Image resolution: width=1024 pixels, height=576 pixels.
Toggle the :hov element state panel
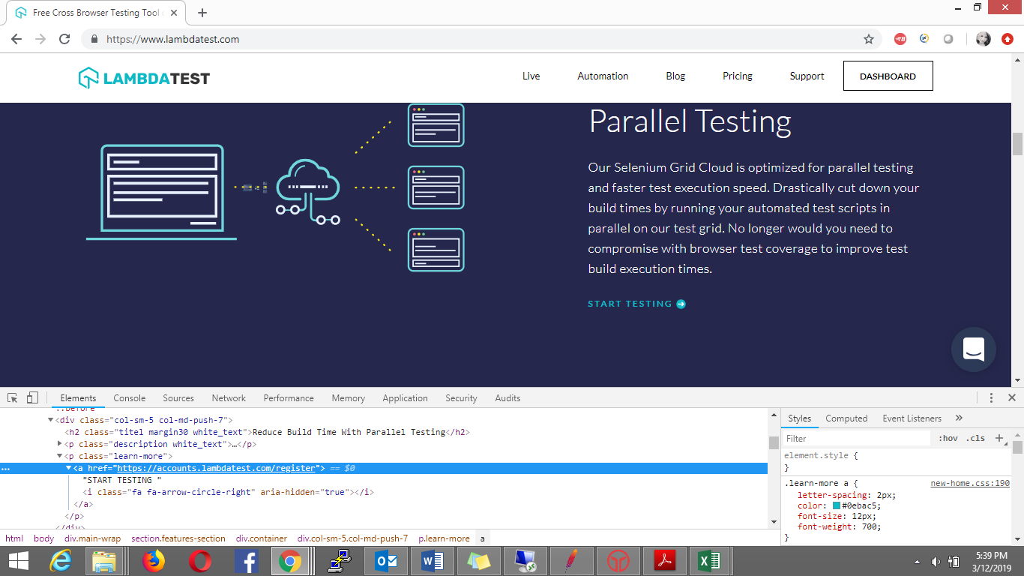(948, 439)
